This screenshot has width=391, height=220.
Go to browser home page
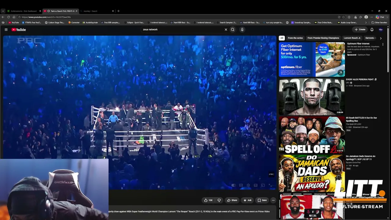coord(14,17)
